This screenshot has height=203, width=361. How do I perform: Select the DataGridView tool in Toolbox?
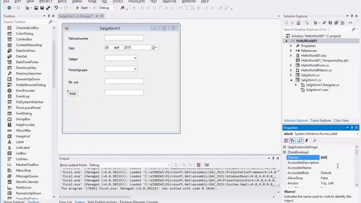coord(25,51)
